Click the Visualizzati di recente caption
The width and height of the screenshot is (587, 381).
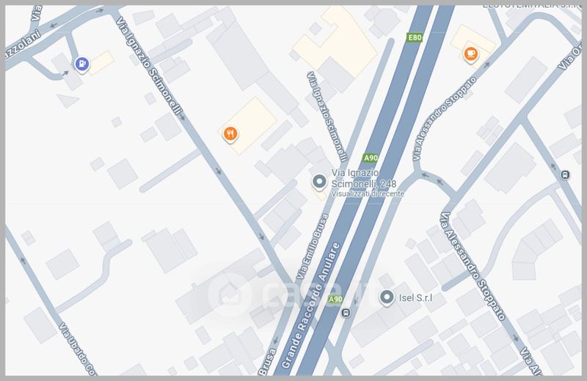[x=368, y=194]
